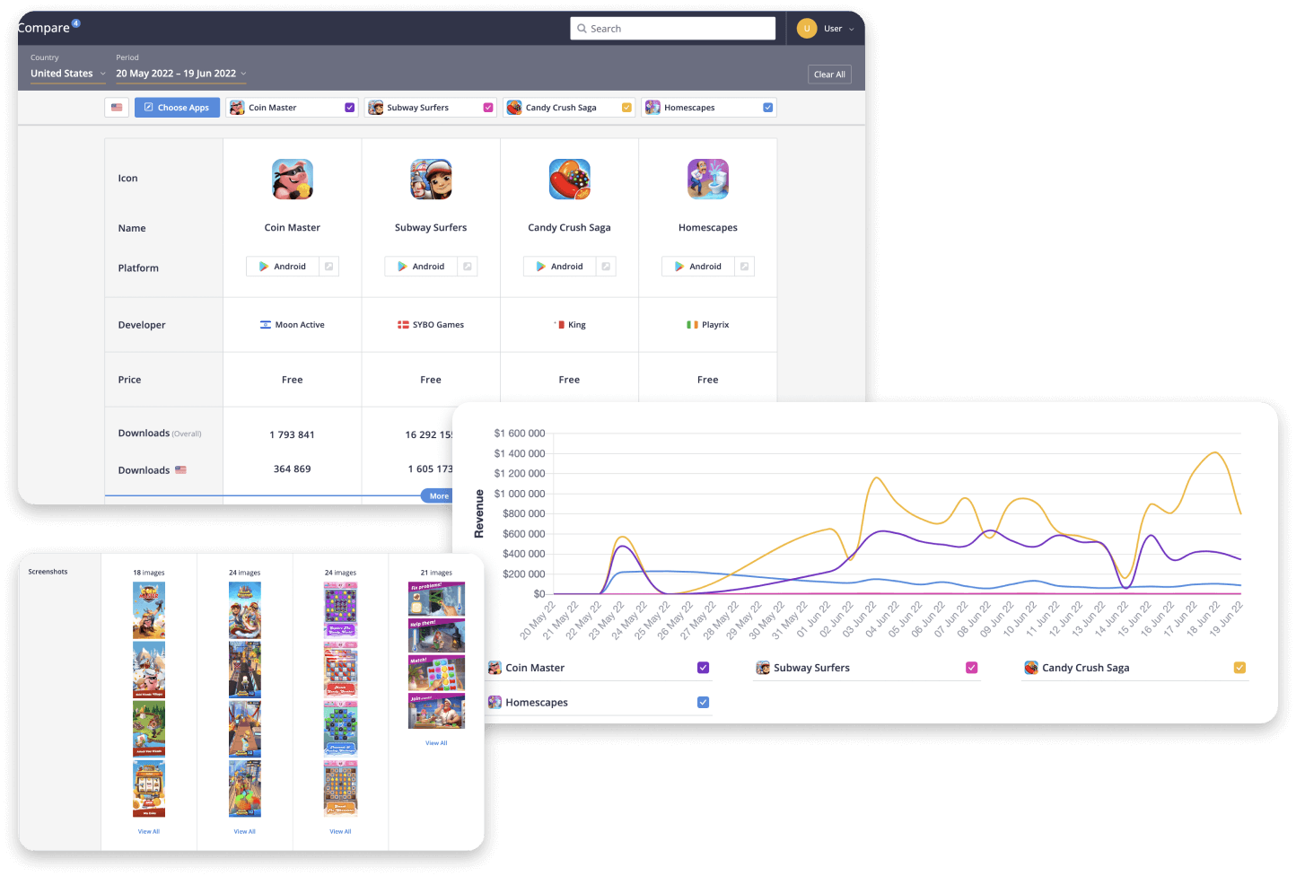Open Homescapes external link icon
The height and width of the screenshot is (876, 1296).
[744, 267]
